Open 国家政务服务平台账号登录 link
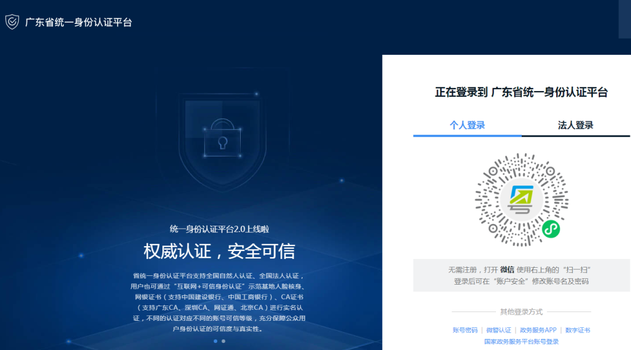The width and height of the screenshot is (631, 350). pos(521,342)
